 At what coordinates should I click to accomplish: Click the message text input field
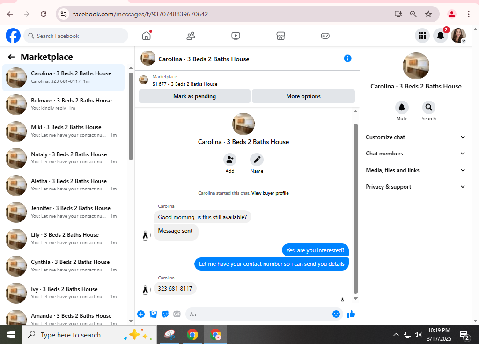point(260,314)
